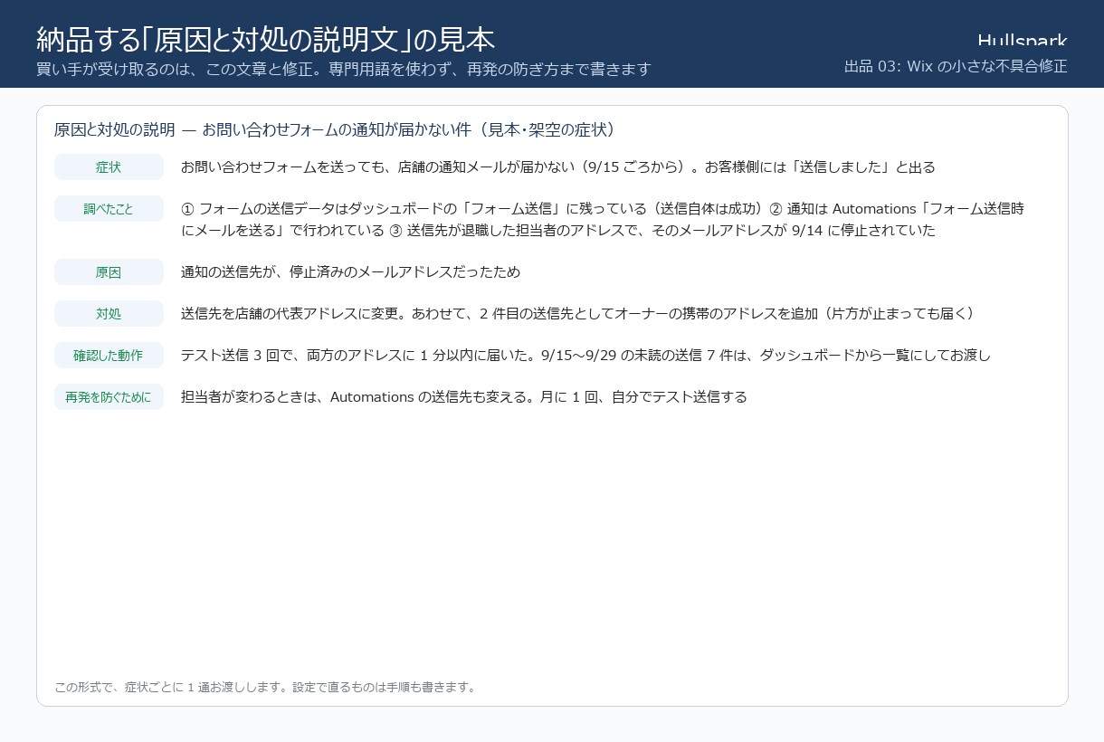The width and height of the screenshot is (1104, 742).
Task: Click the fix text starting 送信先を店舗の代表アドレスに変更
Action: [580, 314]
